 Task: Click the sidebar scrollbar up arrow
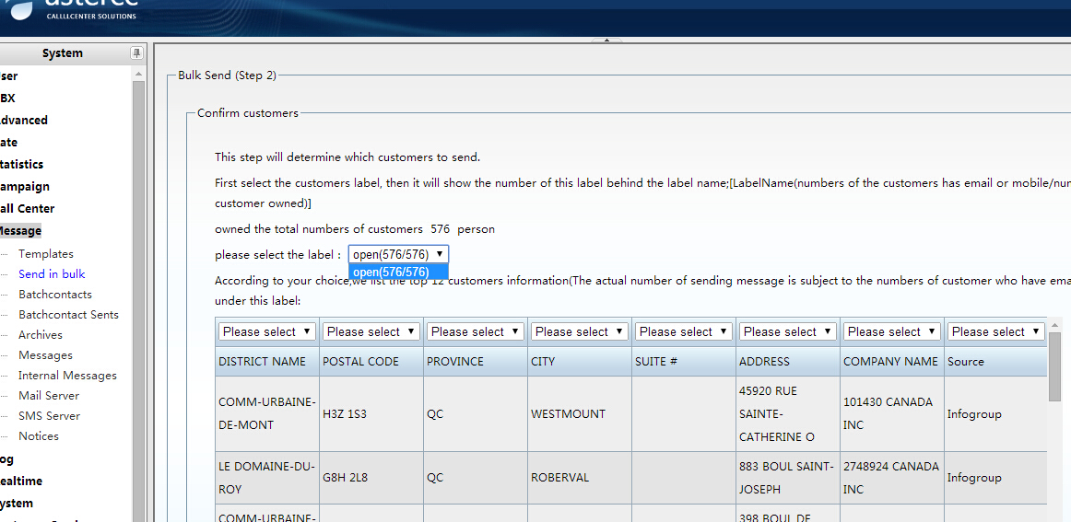[138, 72]
